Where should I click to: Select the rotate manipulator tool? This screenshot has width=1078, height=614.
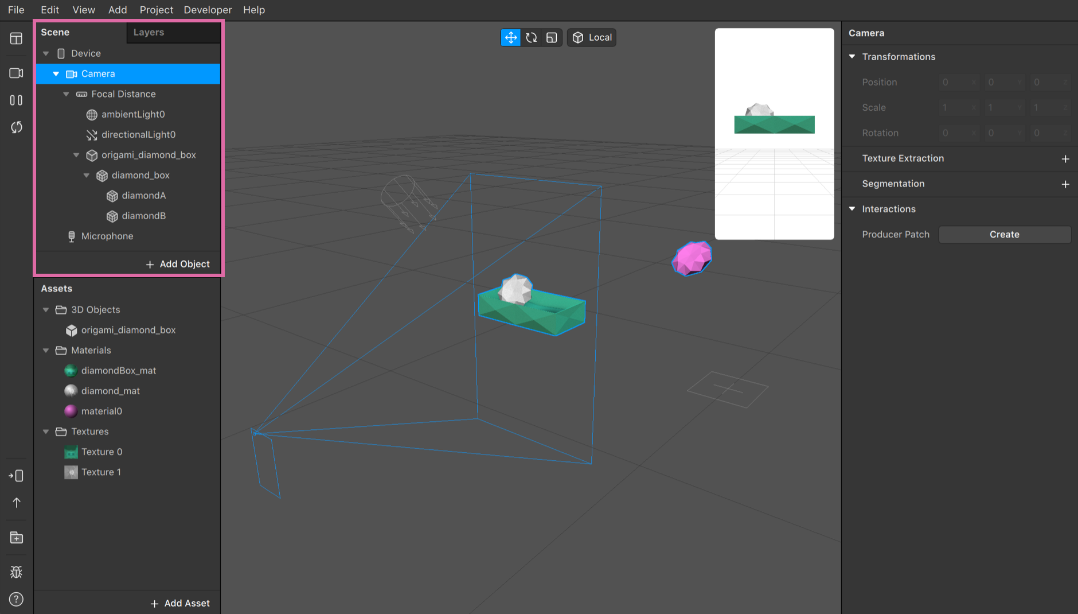pos(532,38)
